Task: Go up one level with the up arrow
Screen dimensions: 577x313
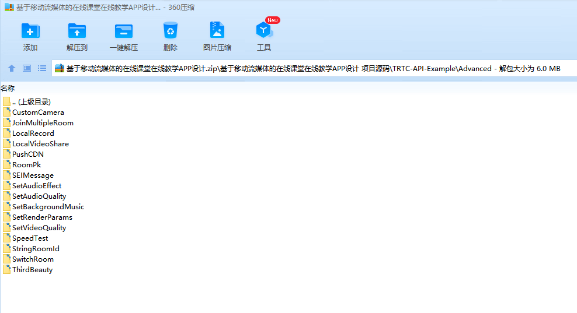Action: [12, 68]
